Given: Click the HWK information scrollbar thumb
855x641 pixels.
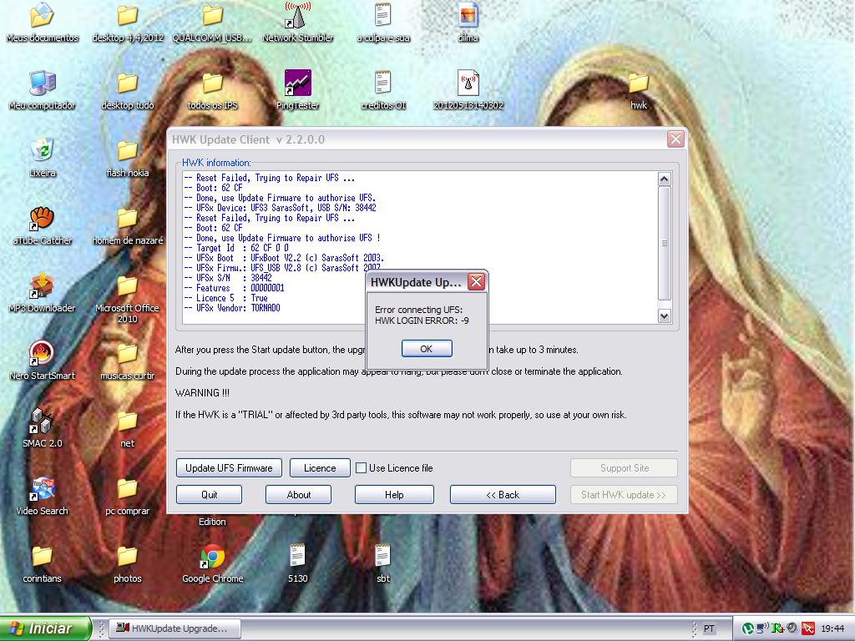Looking at the screenshot, I should coord(664,243).
